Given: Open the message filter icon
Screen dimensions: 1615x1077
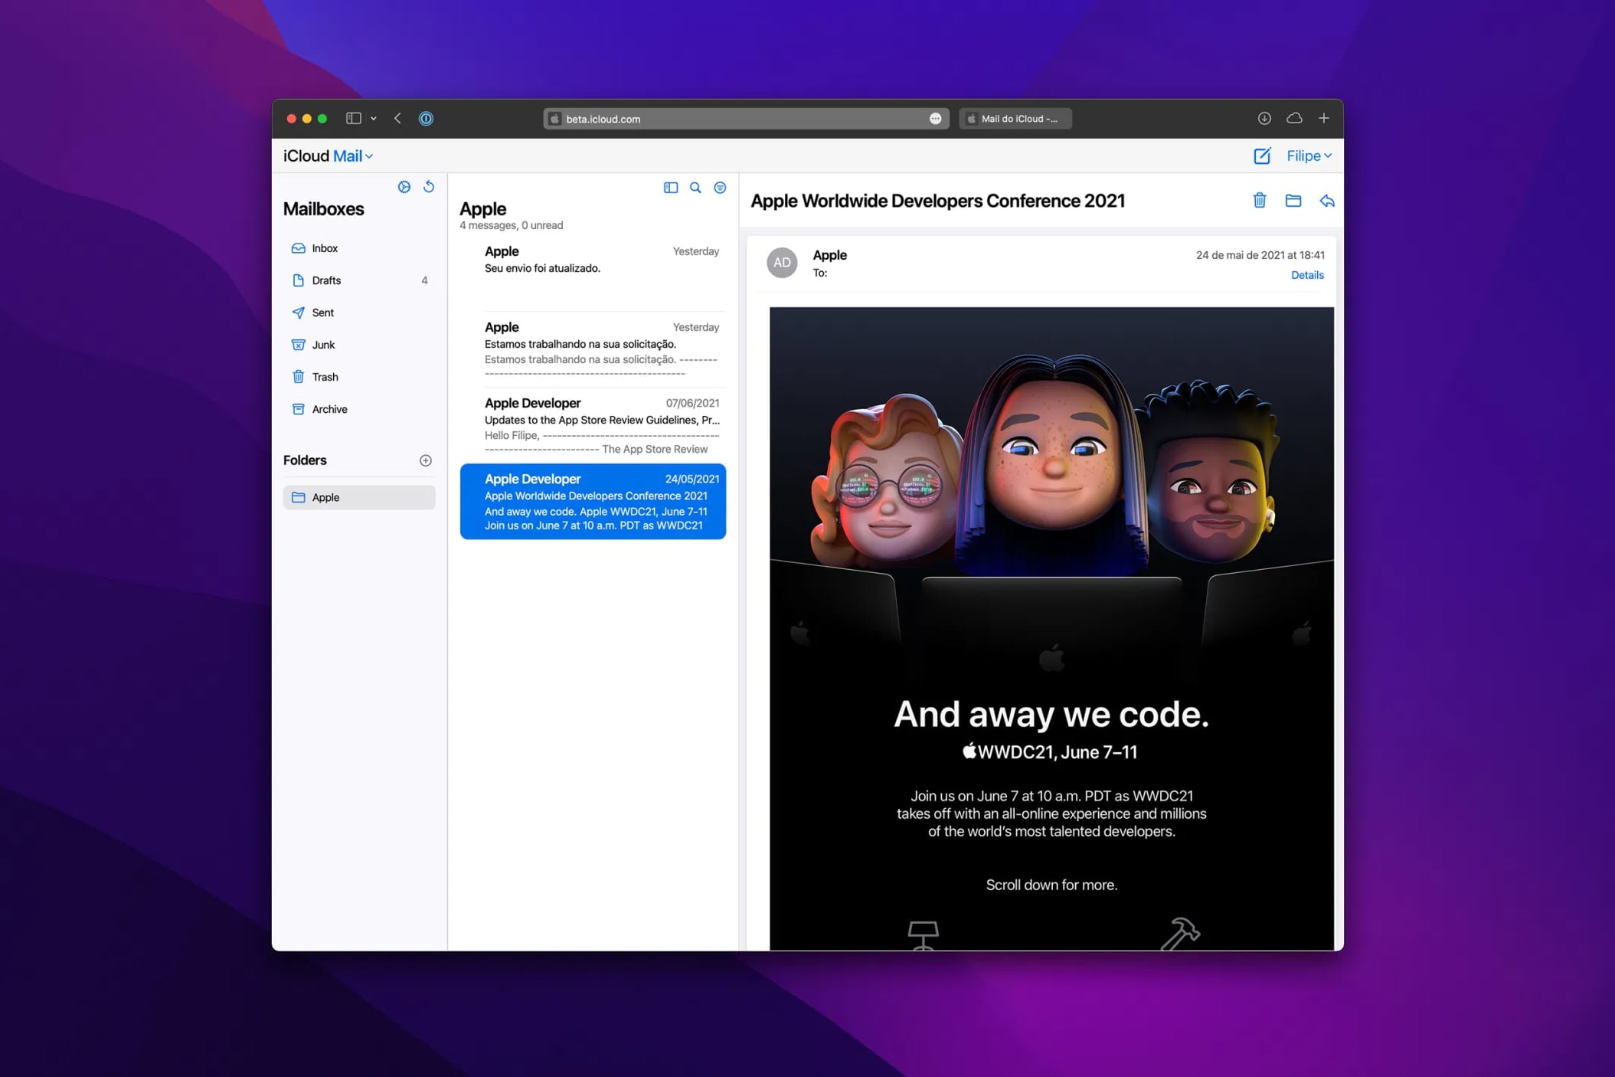Looking at the screenshot, I should [720, 188].
